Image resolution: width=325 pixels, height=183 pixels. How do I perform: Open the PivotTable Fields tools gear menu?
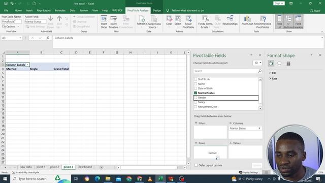point(257,63)
